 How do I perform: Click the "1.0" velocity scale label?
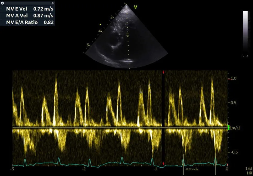(x=233, y=78)
